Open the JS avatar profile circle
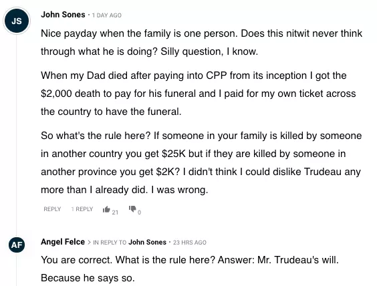 coord(17,21)
